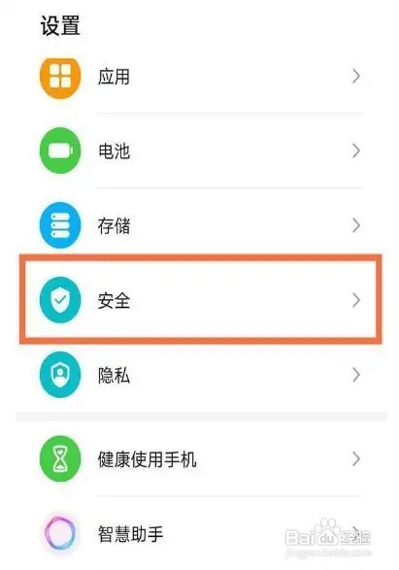
Task: Select the highlighted 安全 text label
Action: tap(114, 301)
